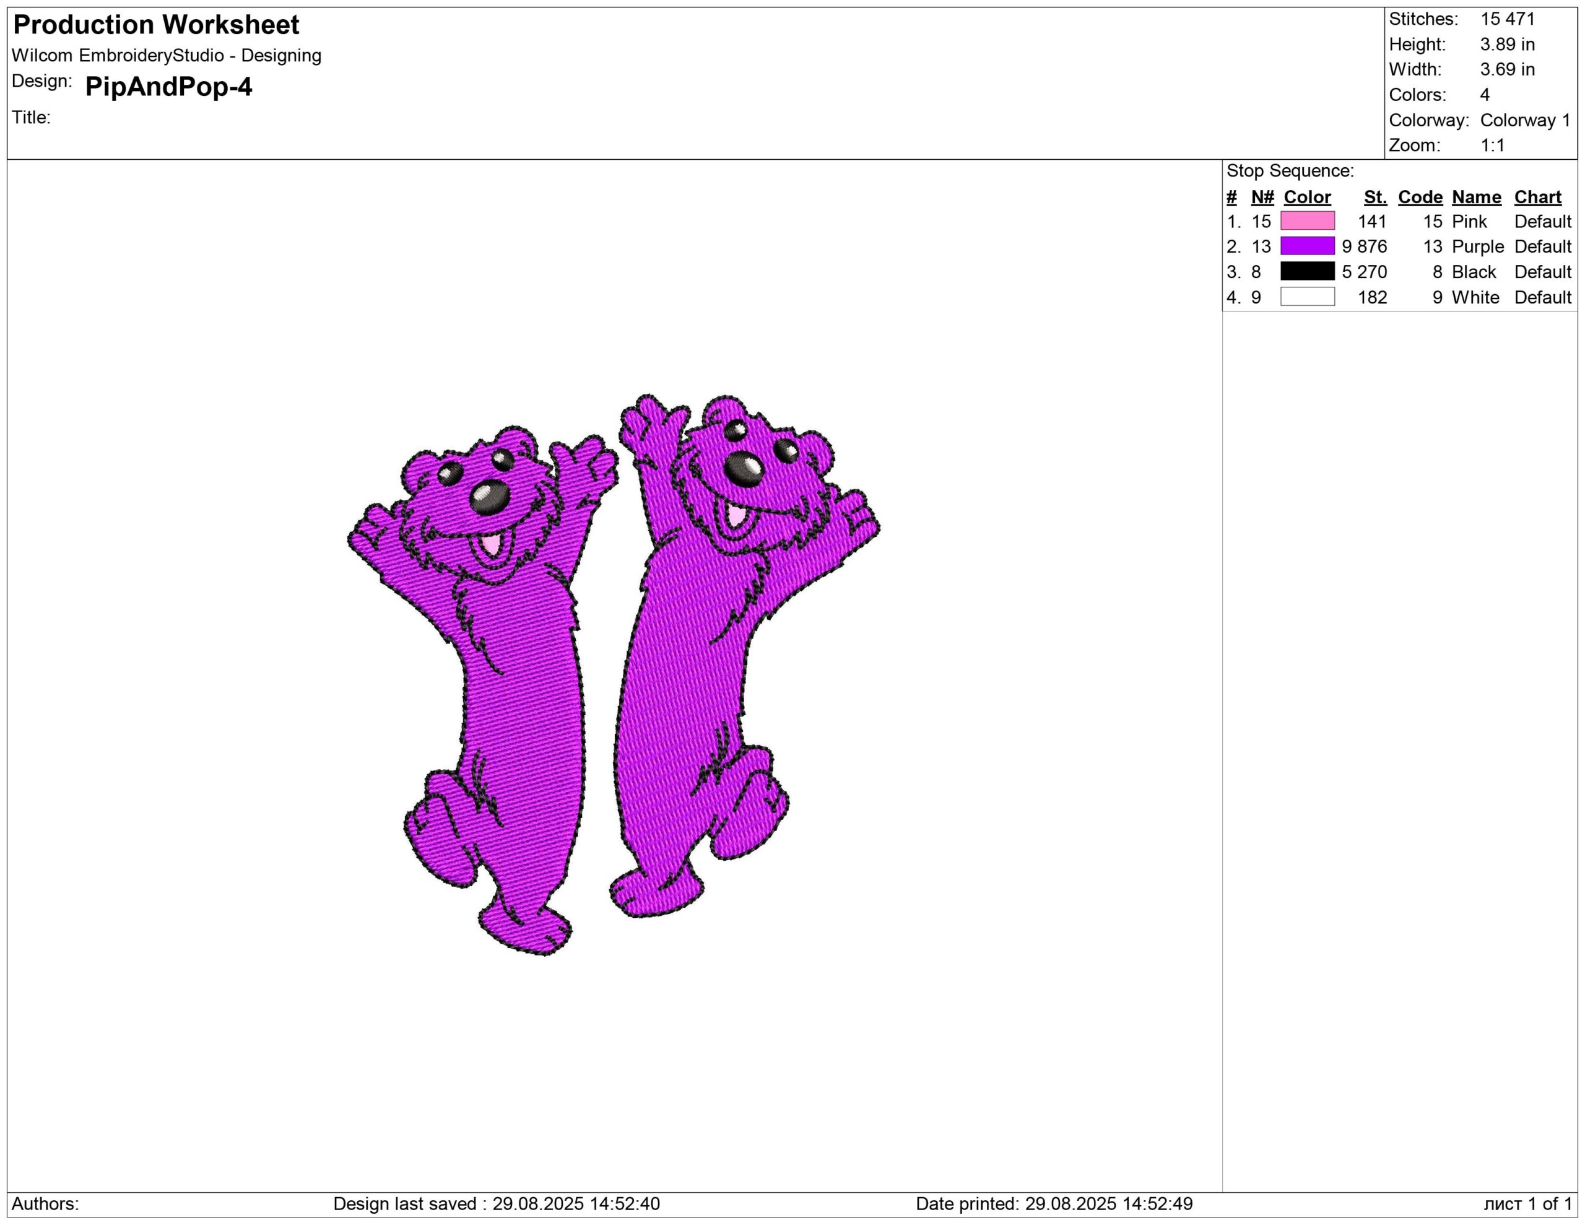Click the Color column header

click(x=1307, y=197)
